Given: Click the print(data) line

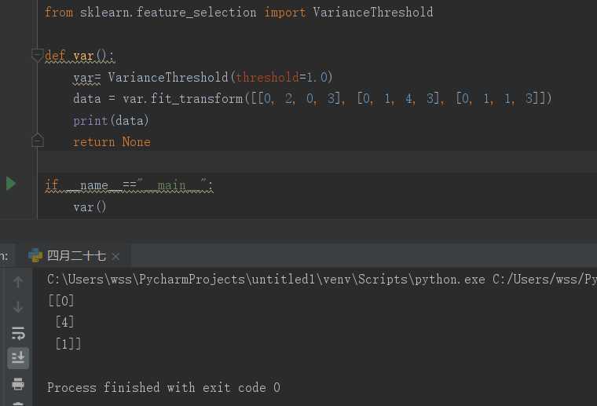Looking at the screenshot, I should point(111,121).
